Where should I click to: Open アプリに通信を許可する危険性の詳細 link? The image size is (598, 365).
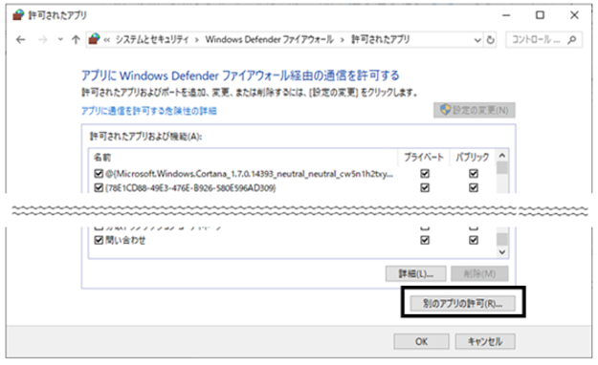pos(149,111)
